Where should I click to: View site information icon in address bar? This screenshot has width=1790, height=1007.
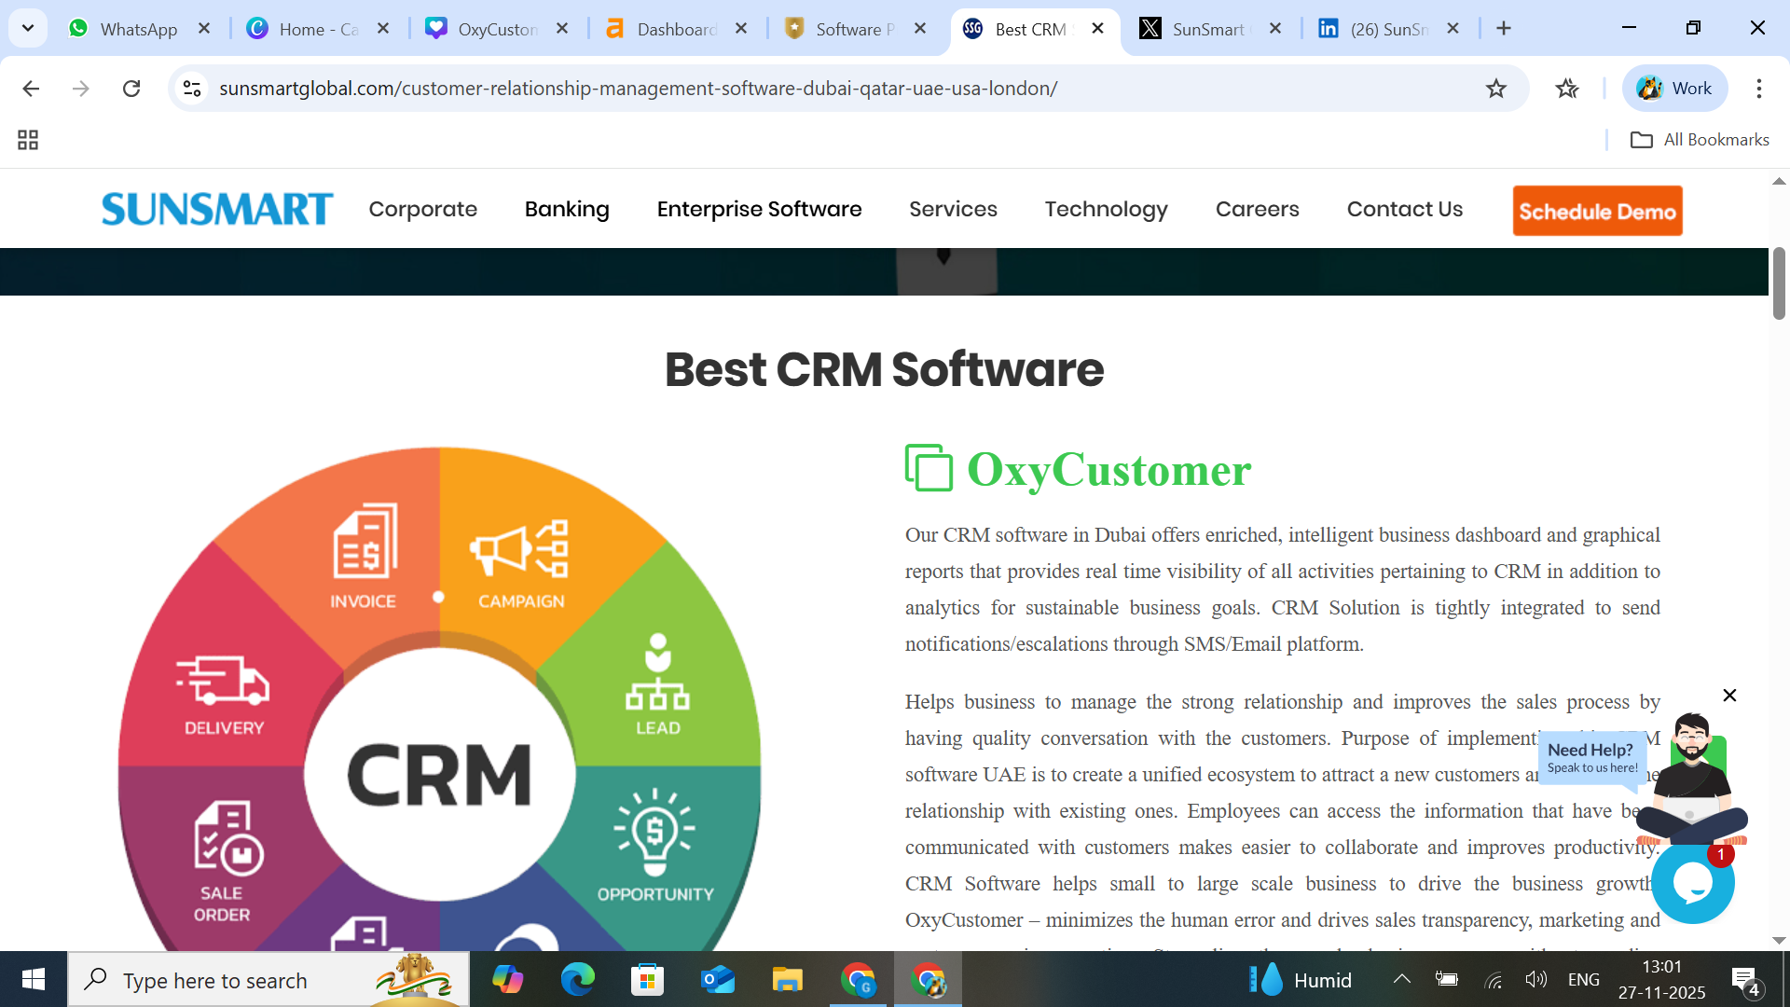pyautogui.click(x=192, y=89)
